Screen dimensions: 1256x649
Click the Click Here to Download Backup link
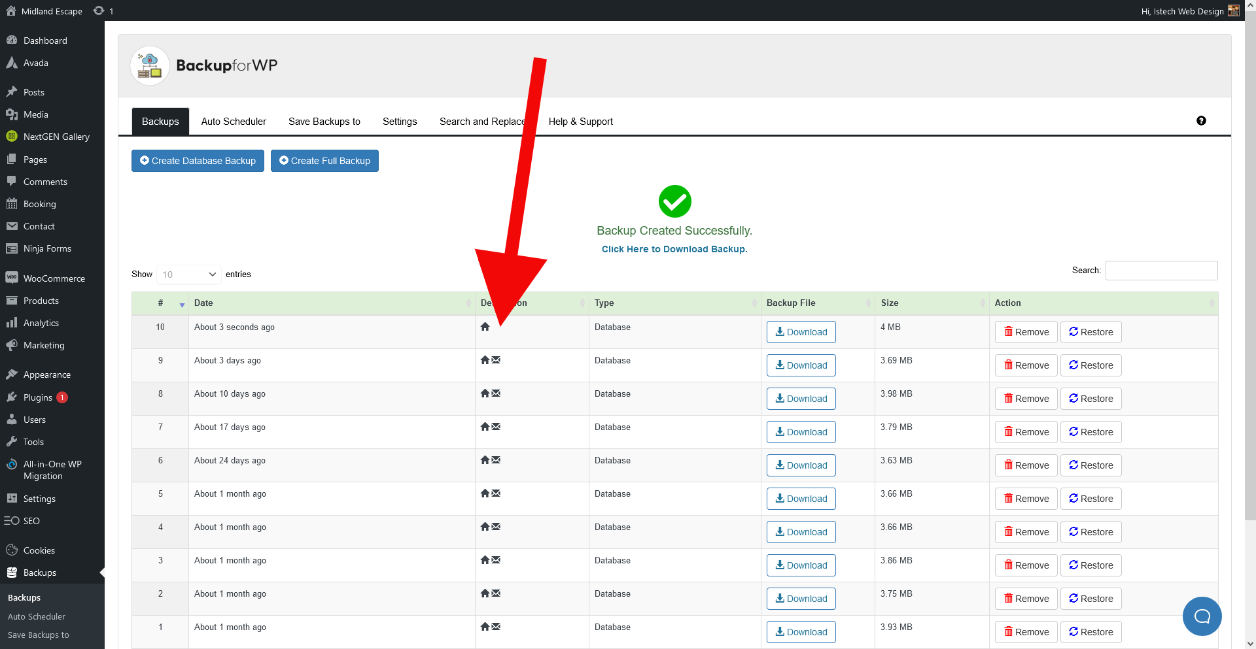(x=674, y=249)
